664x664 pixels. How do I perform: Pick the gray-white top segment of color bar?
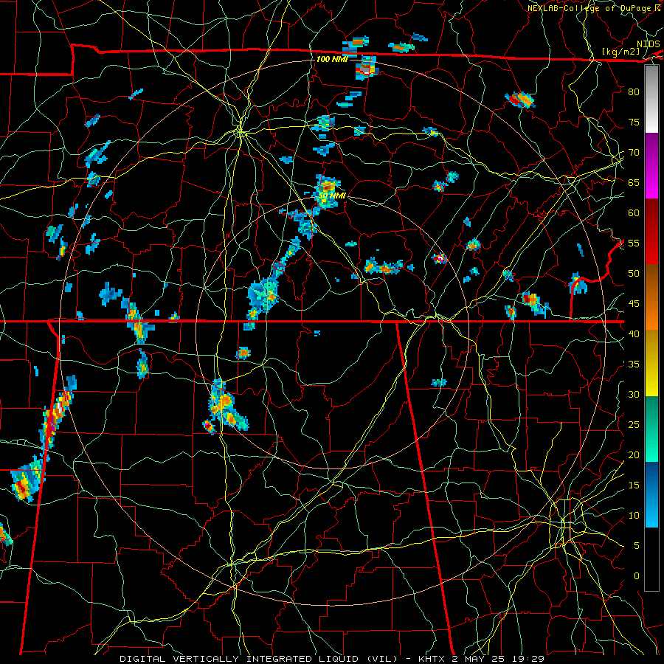(x=651, y=99)
